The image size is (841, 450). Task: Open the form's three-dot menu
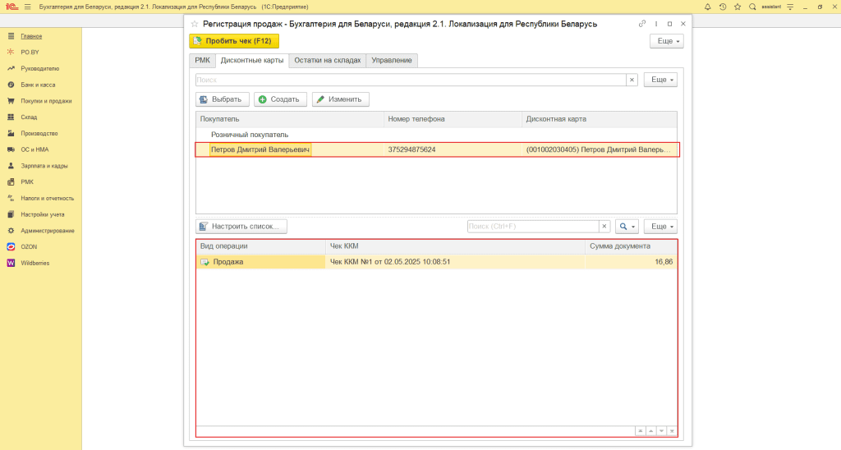click(656, 24)
